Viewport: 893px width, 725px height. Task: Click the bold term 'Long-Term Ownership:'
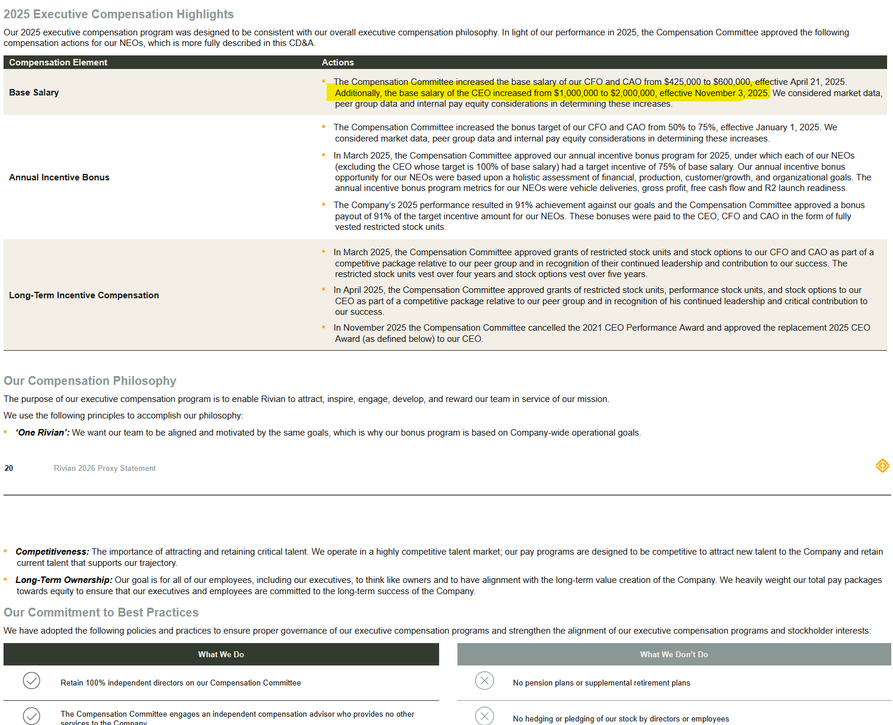pos(64,580)
